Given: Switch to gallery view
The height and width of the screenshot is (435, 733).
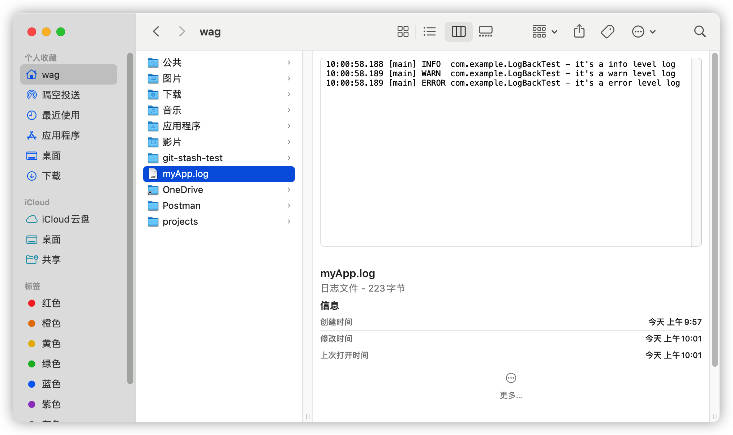Looking at the screenshot, I should 485,32.
